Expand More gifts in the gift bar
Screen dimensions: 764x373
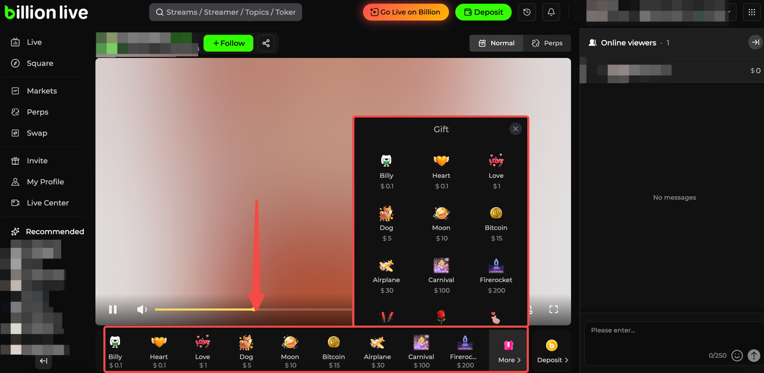(509, 351)
